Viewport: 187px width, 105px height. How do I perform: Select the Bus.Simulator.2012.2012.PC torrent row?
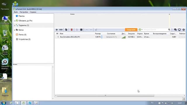click(x=120, y=37)
